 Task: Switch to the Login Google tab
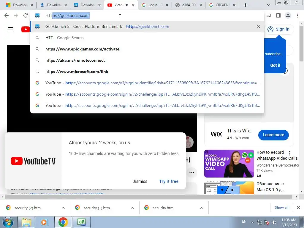pyautogui.click(x=155, y=5)
